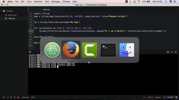
Task: Click the orange-red icon in the status bar
Action: [x=18, y=97]
